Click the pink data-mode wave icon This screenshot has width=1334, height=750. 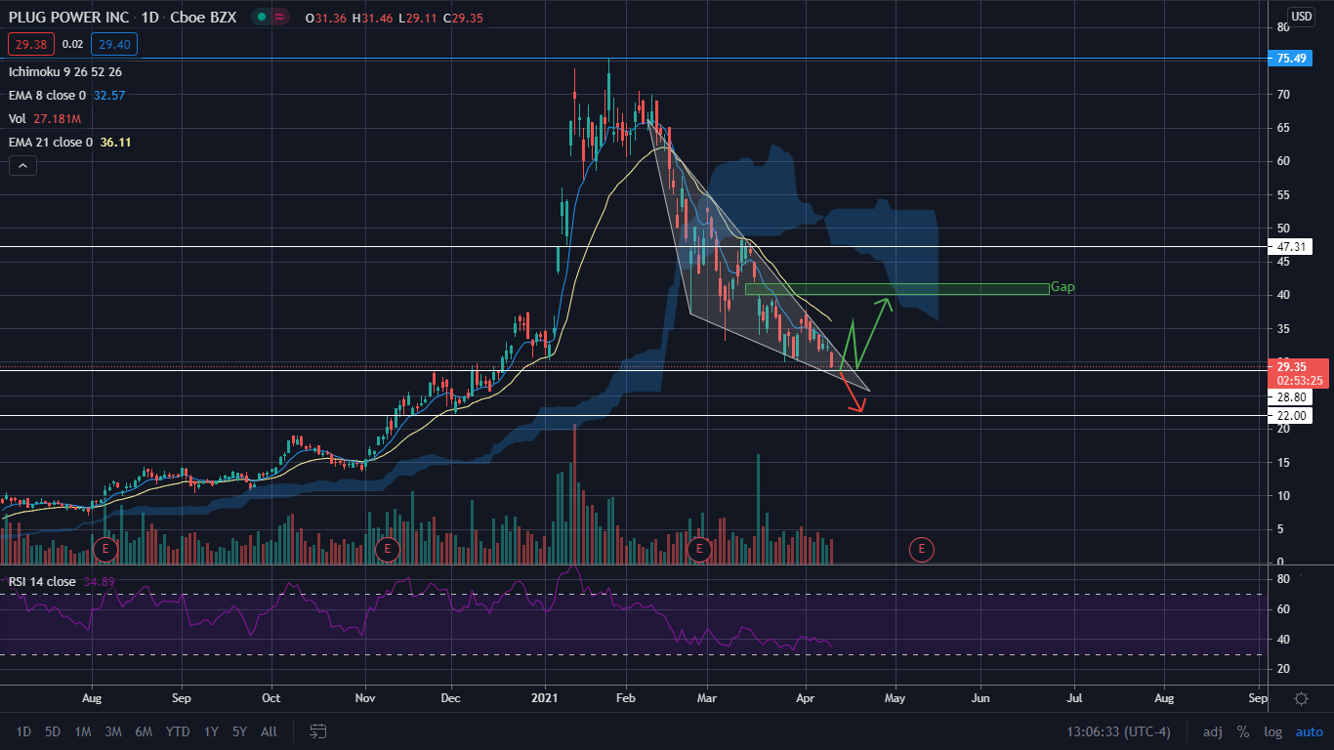(x=279, y=18)
